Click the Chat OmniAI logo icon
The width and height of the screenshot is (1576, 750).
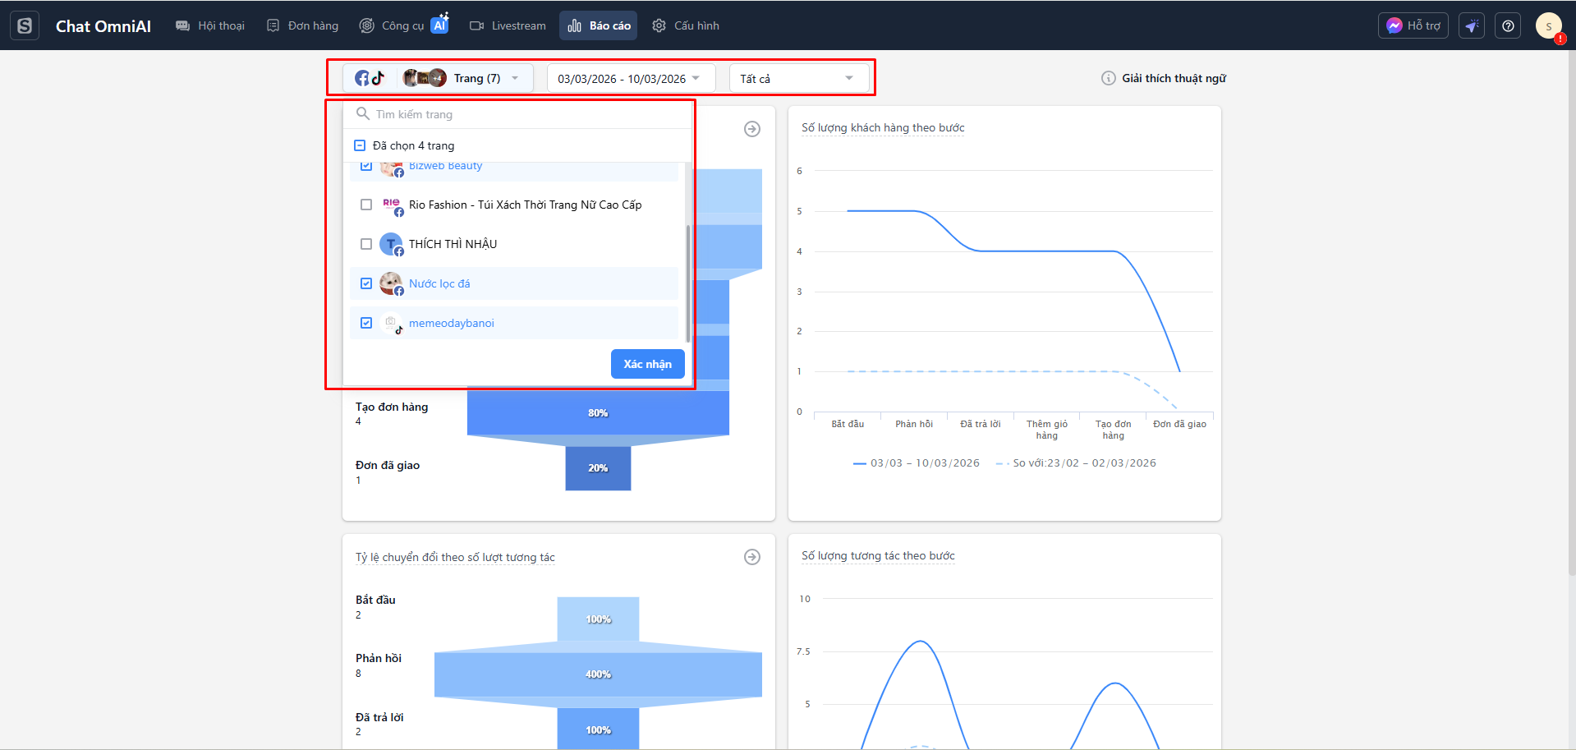(x=25, y=25)
